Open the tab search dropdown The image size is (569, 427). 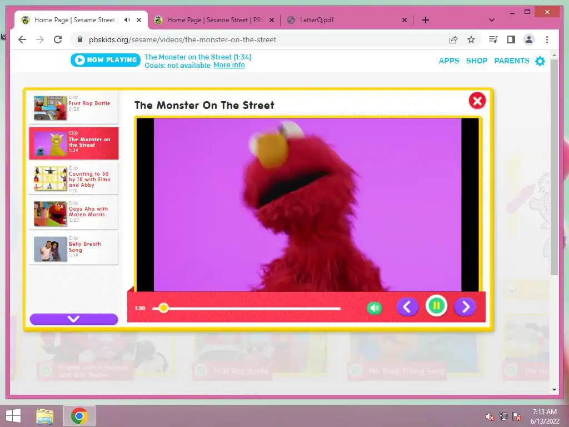point(492,20)
